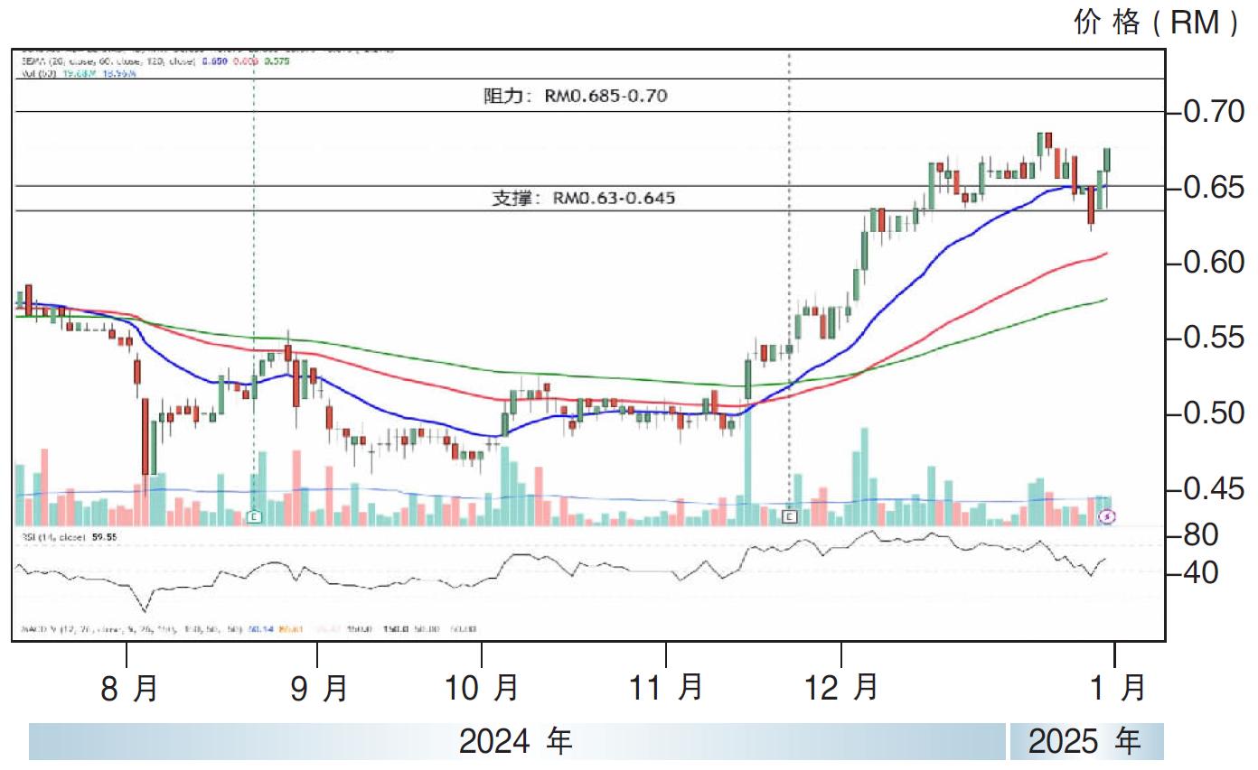Click the 0.55 price axis label

pyautogui.click(x=1213, y=339)
